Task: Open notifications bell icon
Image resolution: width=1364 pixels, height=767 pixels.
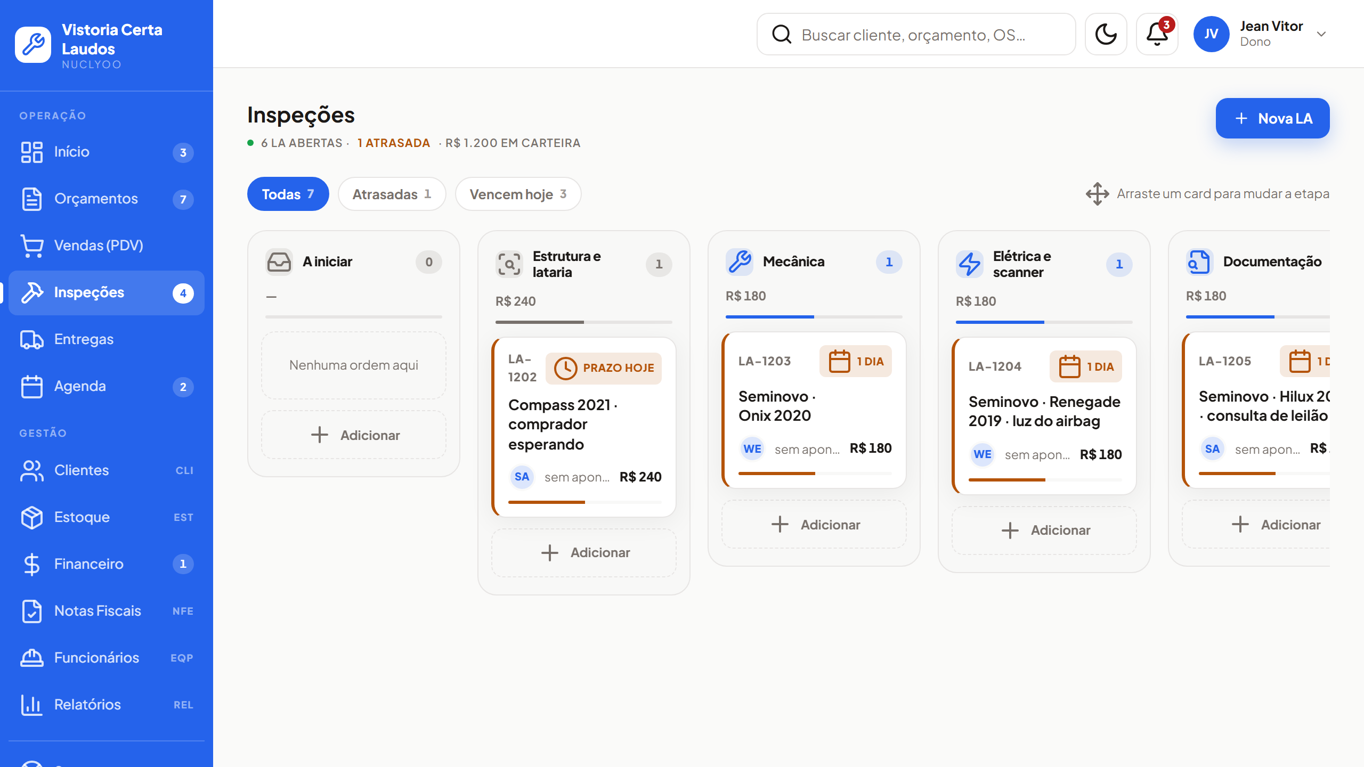Action: click(1157, 34)
